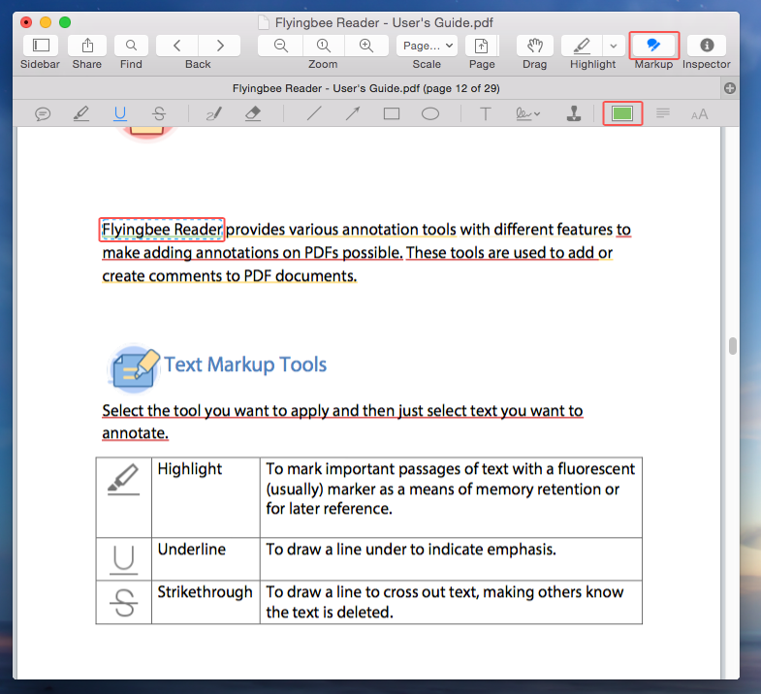Click the 'Text Markup Tools' heading
This screenshot has width=761, height=694.
[245, 364]
